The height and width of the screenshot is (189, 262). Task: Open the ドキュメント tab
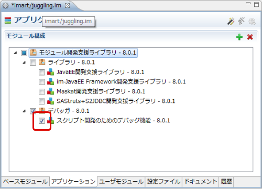201,182
